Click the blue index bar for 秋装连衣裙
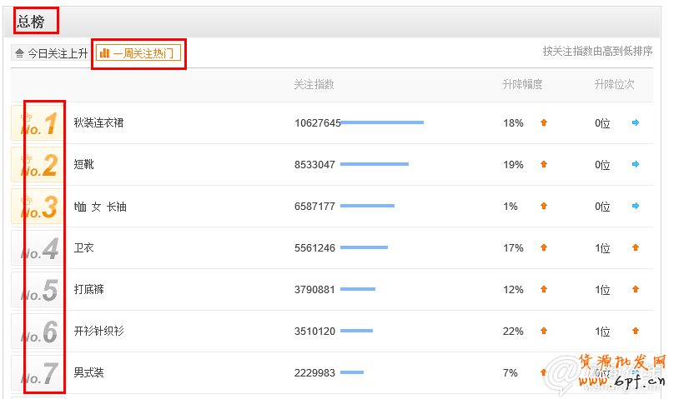The image size is (674, 399). (x=382, y=123)
